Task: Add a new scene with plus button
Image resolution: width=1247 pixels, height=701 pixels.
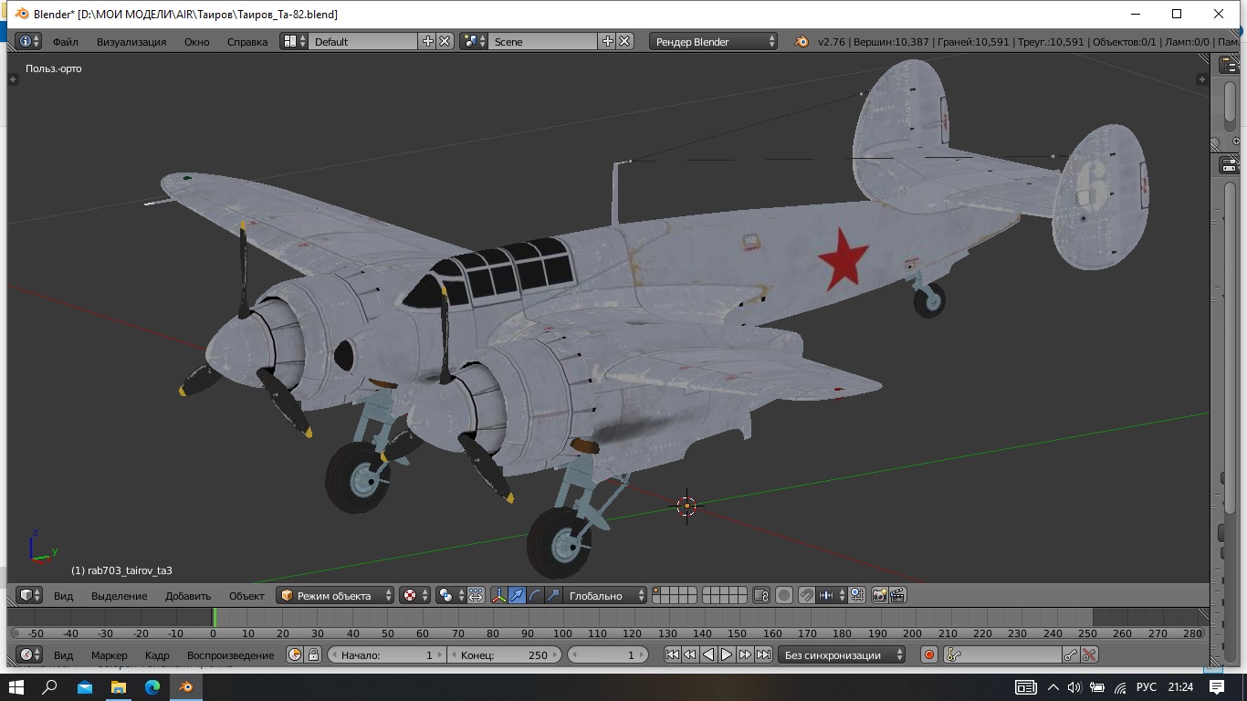Action: [x=607, y=41]
